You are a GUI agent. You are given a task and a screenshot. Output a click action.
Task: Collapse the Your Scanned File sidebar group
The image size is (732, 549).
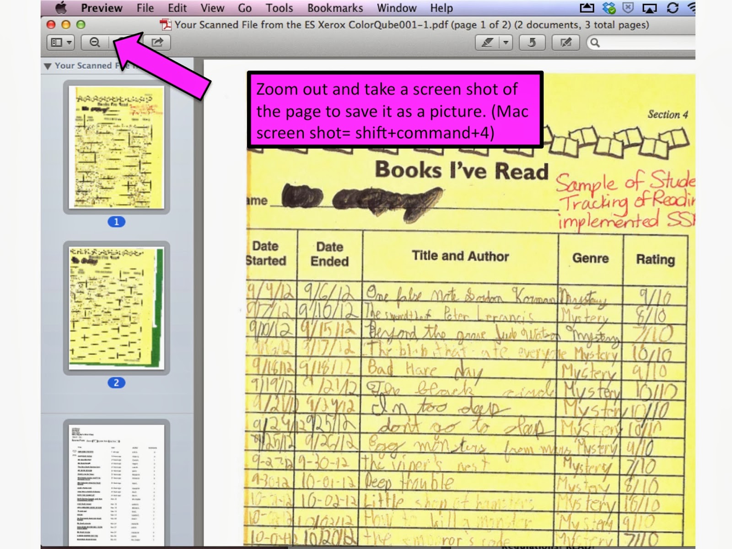48,66
